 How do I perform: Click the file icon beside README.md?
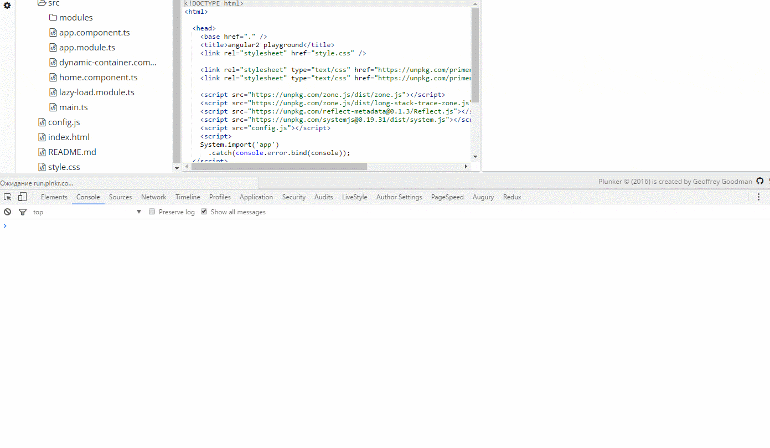tap(42, 152)
